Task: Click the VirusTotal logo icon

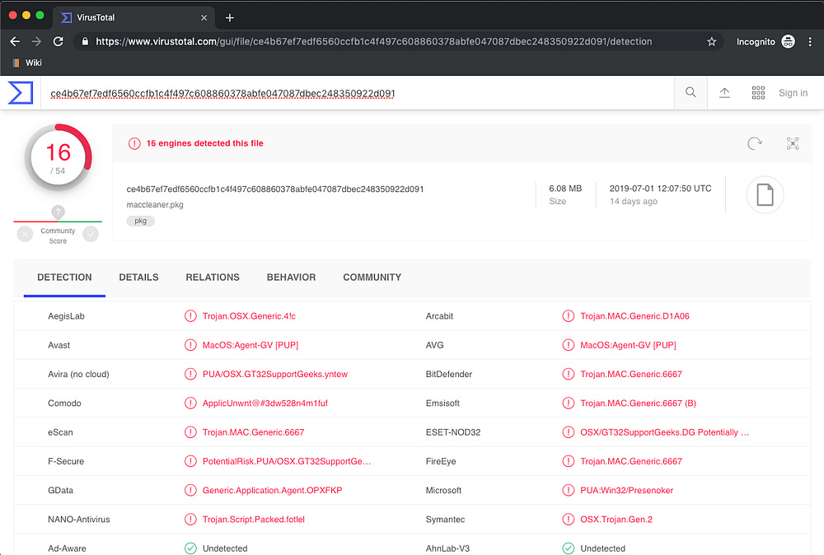Action: (21, 93)
